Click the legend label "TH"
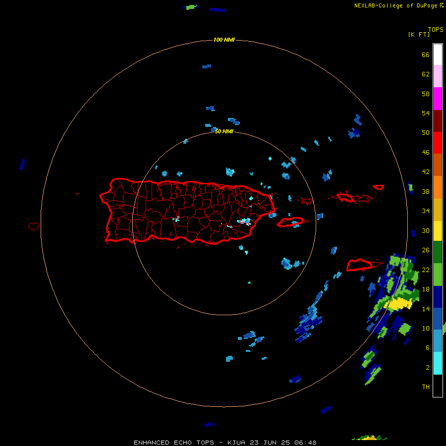 pyautogui.click(x=426, y=387)
